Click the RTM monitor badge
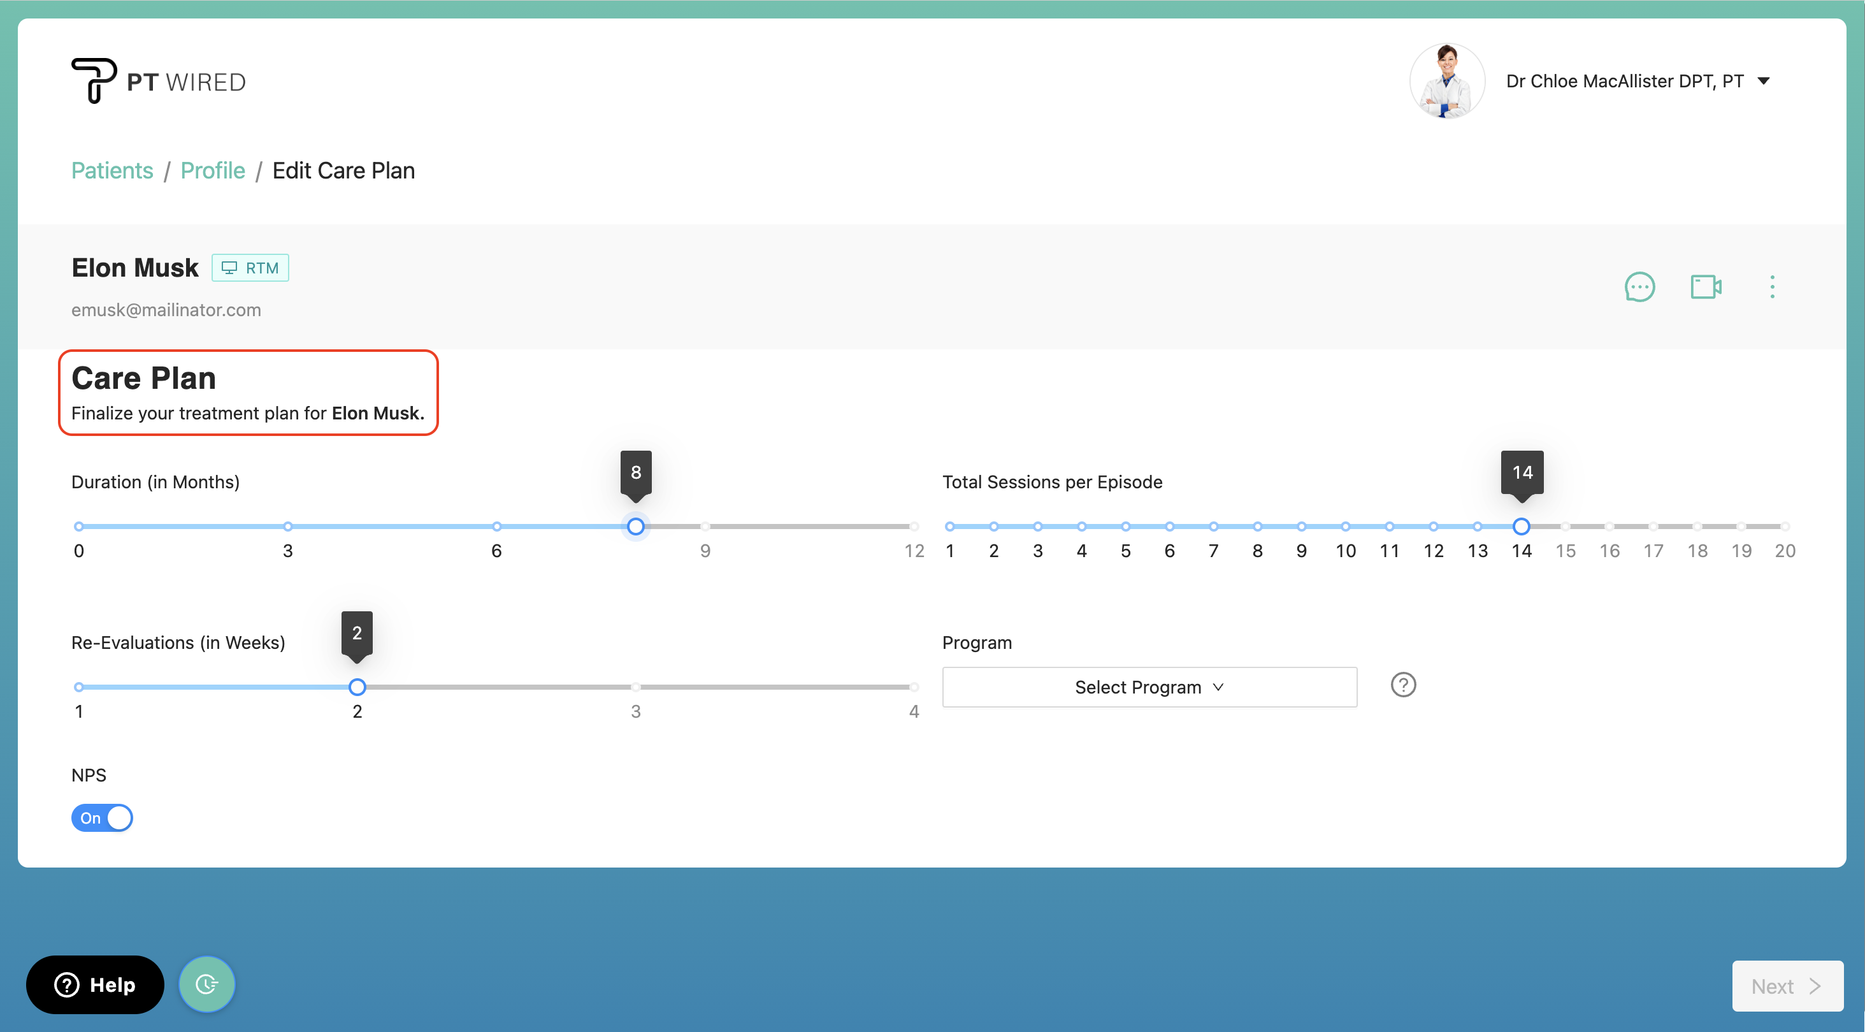The image size is (1865, 1032). pos(250,268)
